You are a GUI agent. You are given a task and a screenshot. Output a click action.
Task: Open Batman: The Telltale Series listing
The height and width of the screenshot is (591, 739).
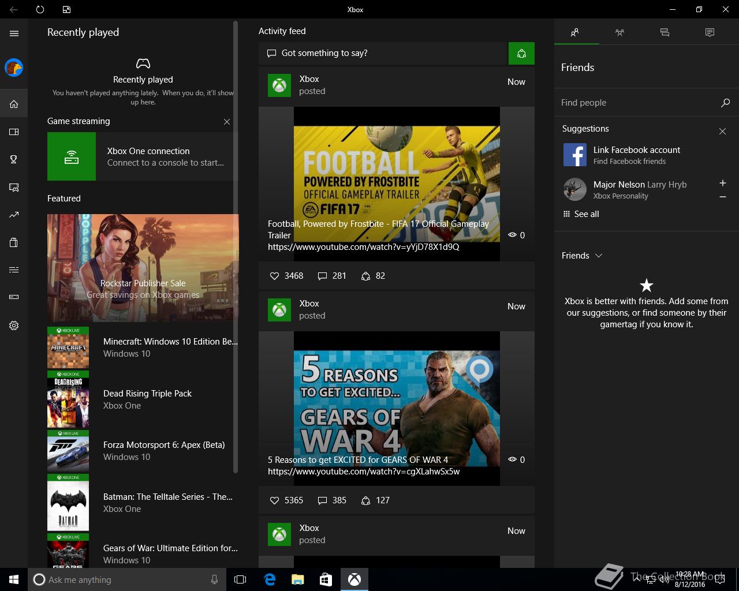143,503
